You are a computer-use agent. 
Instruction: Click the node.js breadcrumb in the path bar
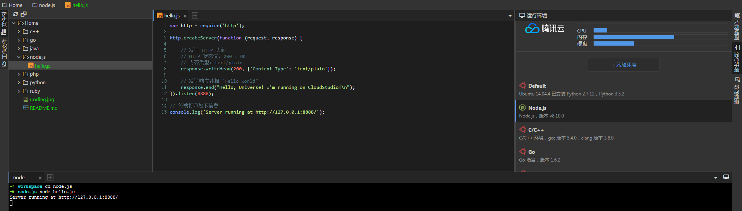(47, 5)
